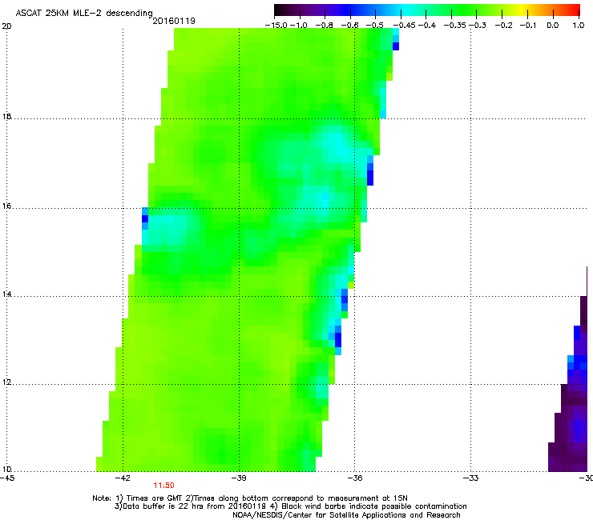Click the 1.0 colorbar tick label

point(579,26)
